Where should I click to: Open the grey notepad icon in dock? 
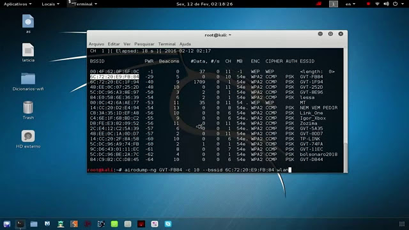click(x=128, y=224)
